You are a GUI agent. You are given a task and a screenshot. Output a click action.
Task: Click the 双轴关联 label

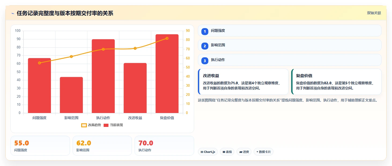(374, 13)
